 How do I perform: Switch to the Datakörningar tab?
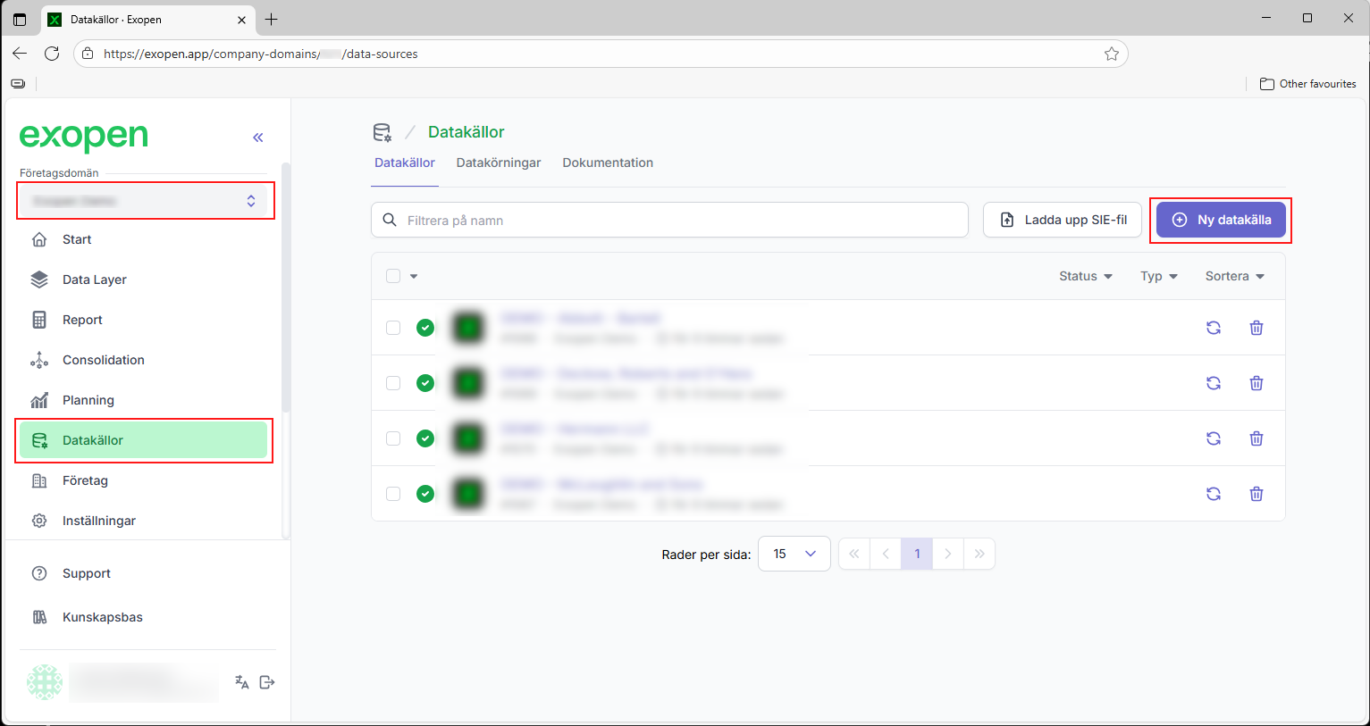(498, 163)
